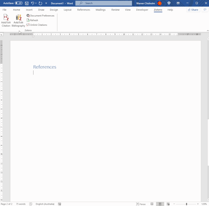Click the macro recording icon in status bar
The width and height of the screenshot is (209, 206).
click(x=60, y=204)
